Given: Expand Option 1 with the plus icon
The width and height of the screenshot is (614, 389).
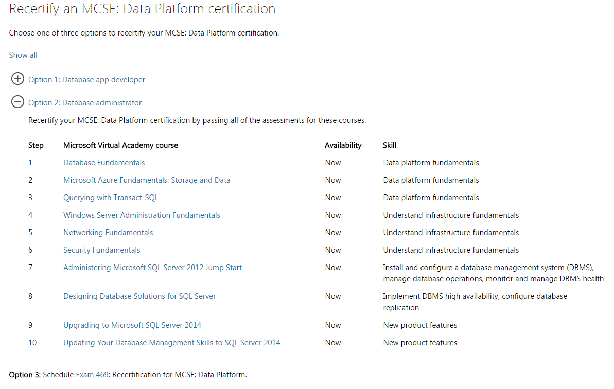Looking at the screenshot, I should pos(17,79).
